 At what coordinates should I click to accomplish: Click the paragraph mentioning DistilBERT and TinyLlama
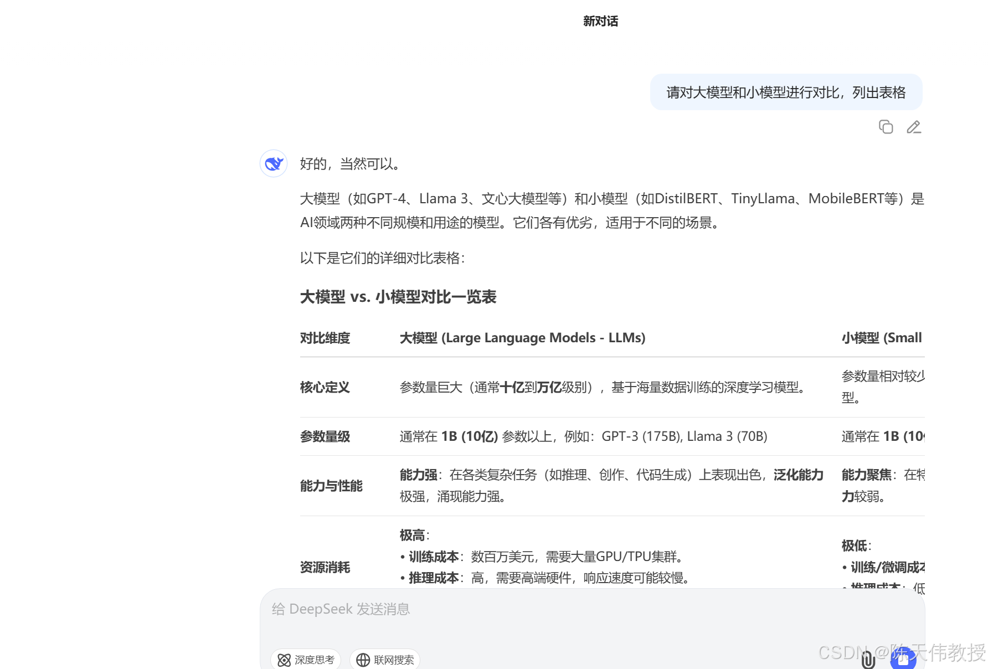click(x=612, y=210)
